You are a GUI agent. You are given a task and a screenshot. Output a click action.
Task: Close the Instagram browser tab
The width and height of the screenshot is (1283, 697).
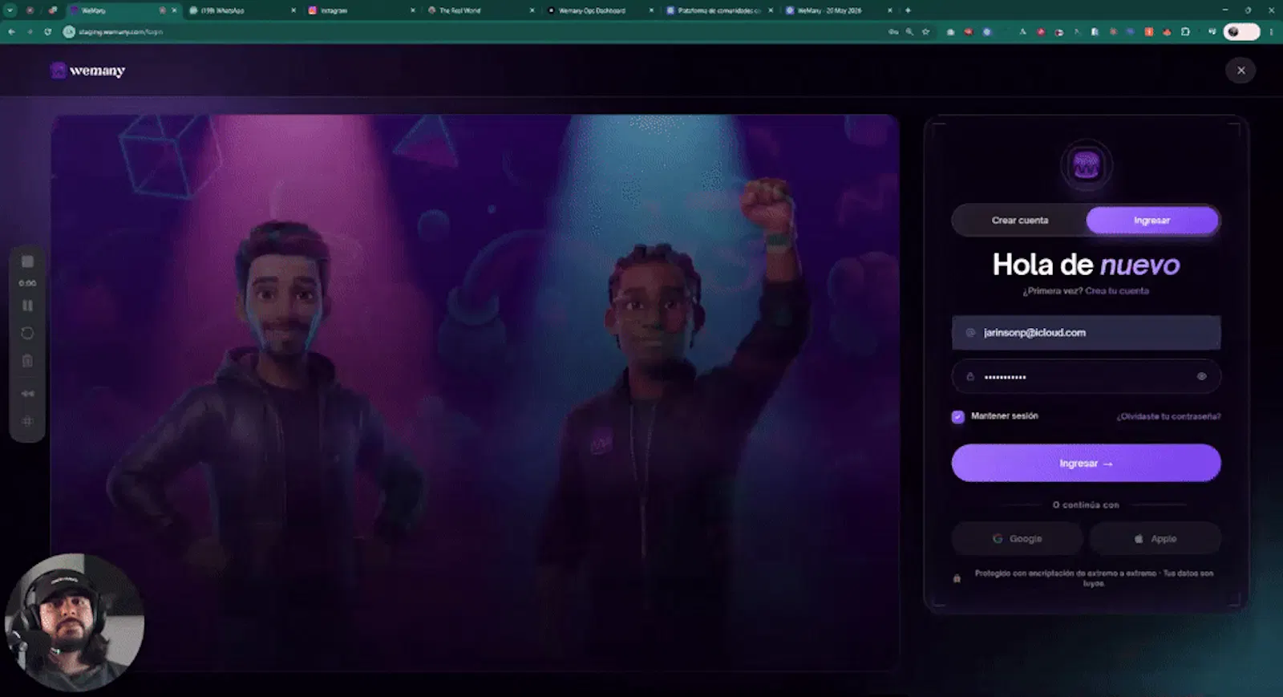pos(412,10)
